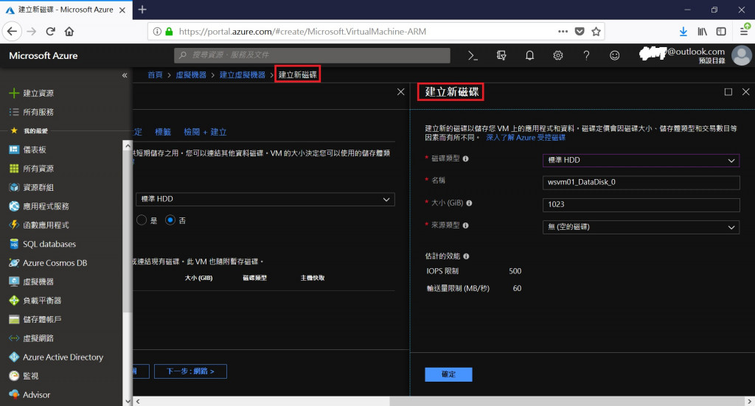Switch to 標籤 tab
755x406 pixels.
pos(163,132)
